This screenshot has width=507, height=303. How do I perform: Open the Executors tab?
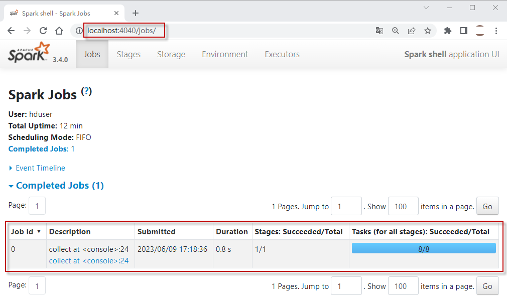click(x=282, y=54)
